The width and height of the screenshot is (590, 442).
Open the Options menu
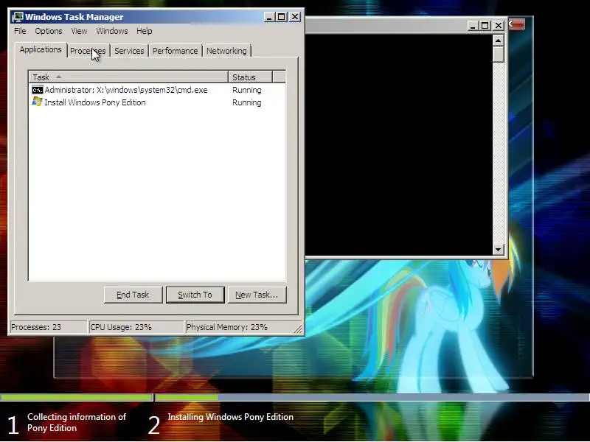tap(49, 31)
